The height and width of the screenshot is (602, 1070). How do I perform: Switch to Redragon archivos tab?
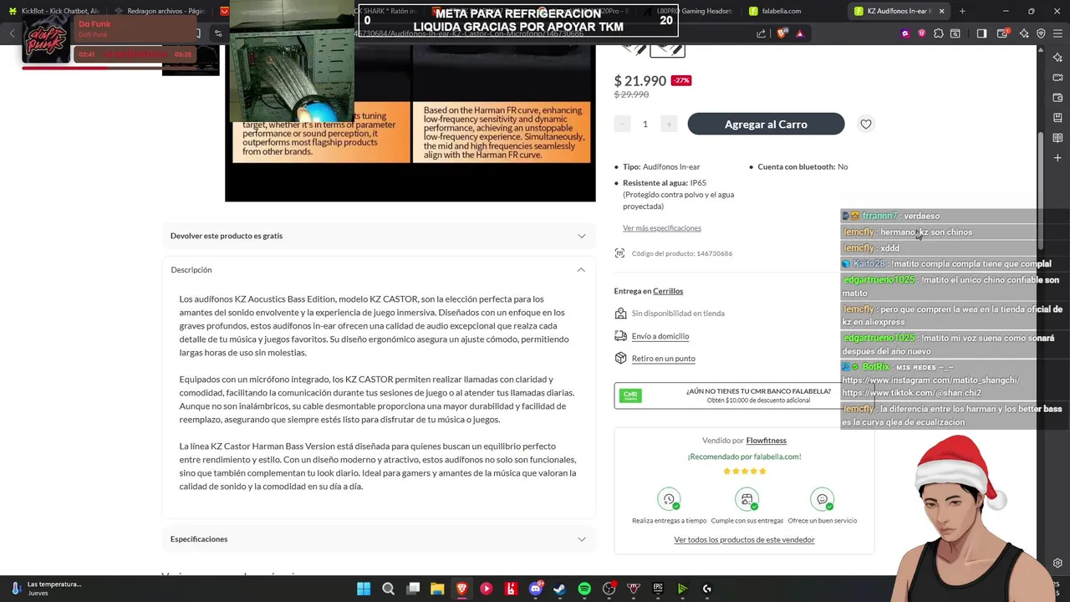(x=159, y=11)
